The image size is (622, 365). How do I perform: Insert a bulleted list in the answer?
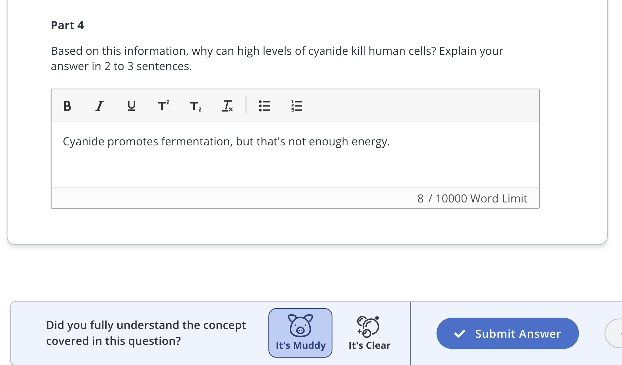click(x=264, y=106)
